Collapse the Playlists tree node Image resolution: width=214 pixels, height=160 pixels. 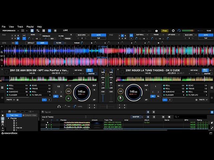pos(8,118)
